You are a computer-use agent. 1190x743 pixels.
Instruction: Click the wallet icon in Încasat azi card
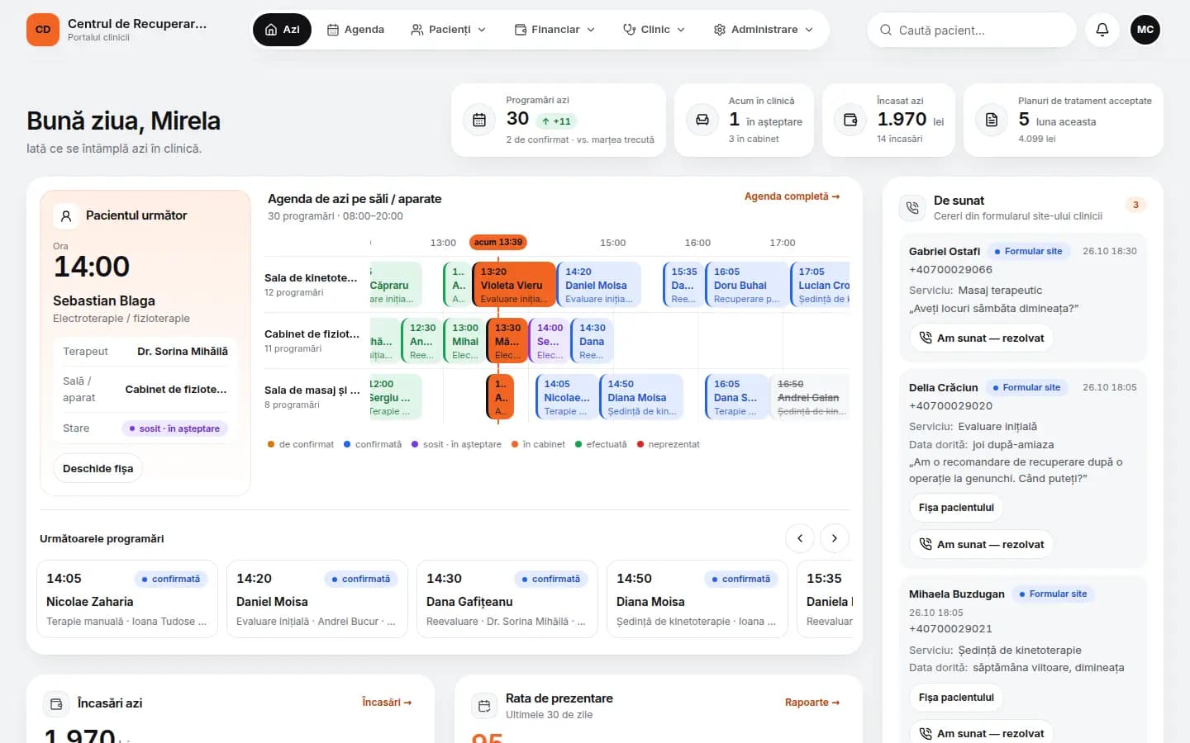pyautogui.click(x=850, y=120)
